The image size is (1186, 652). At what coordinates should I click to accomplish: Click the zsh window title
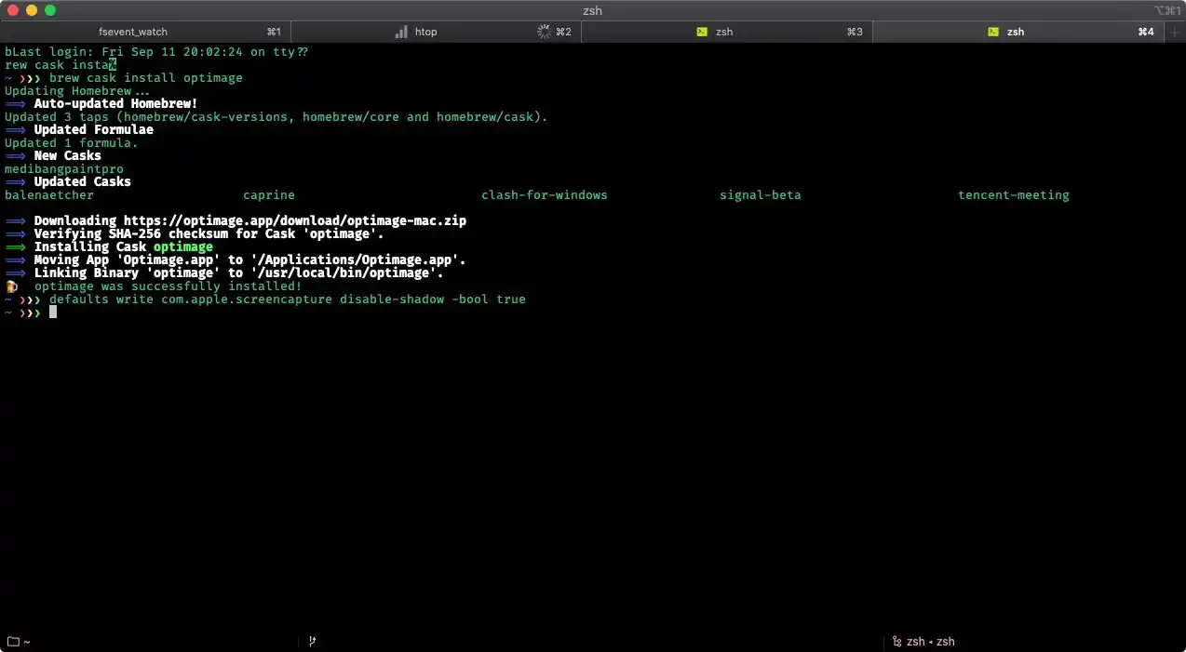[592, 10]
